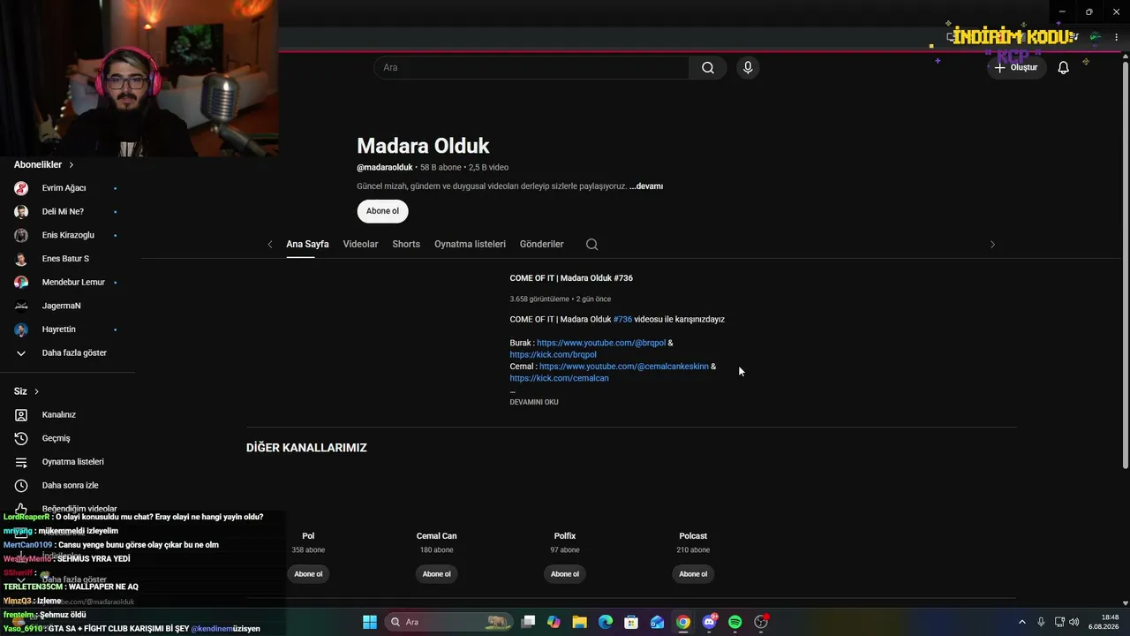Expand the Siz section
The height and width of the screenshot is (636, 1130).
pyautogui.click(x=26, y=391)
